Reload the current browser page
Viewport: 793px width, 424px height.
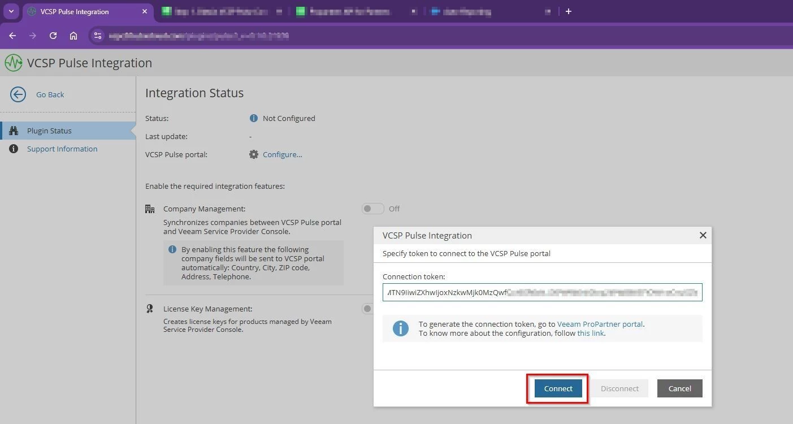[x=53, y=36]
